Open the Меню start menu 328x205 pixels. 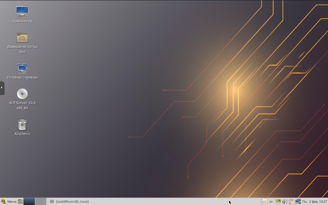point(9,201)
